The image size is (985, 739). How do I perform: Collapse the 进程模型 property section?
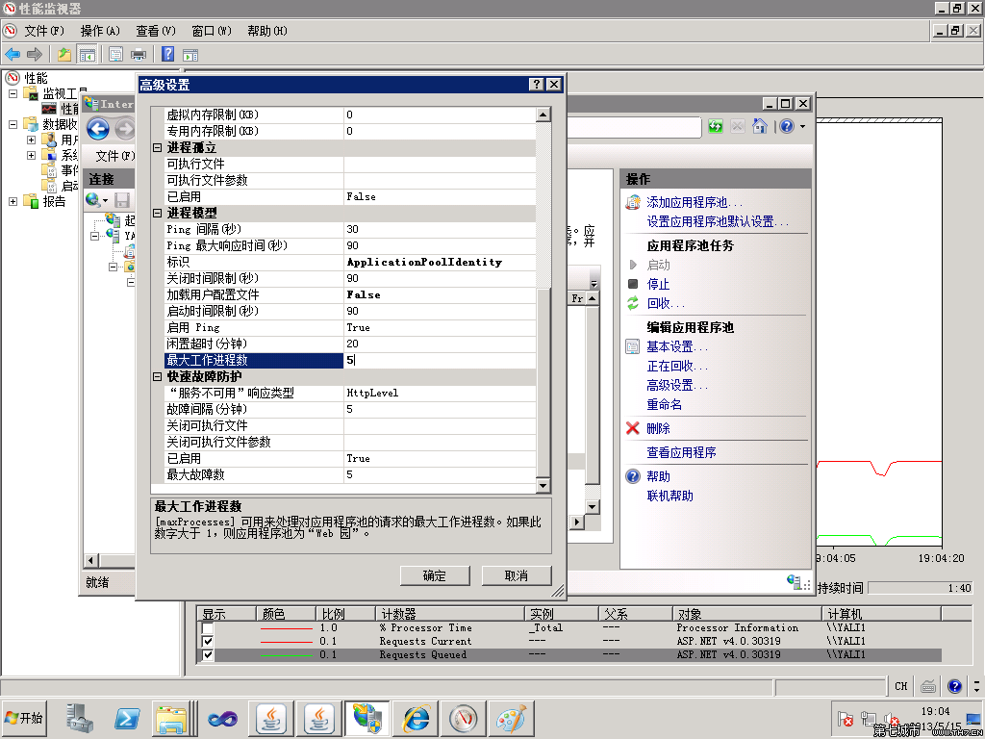pyautogui.click(x=159, y=213)
